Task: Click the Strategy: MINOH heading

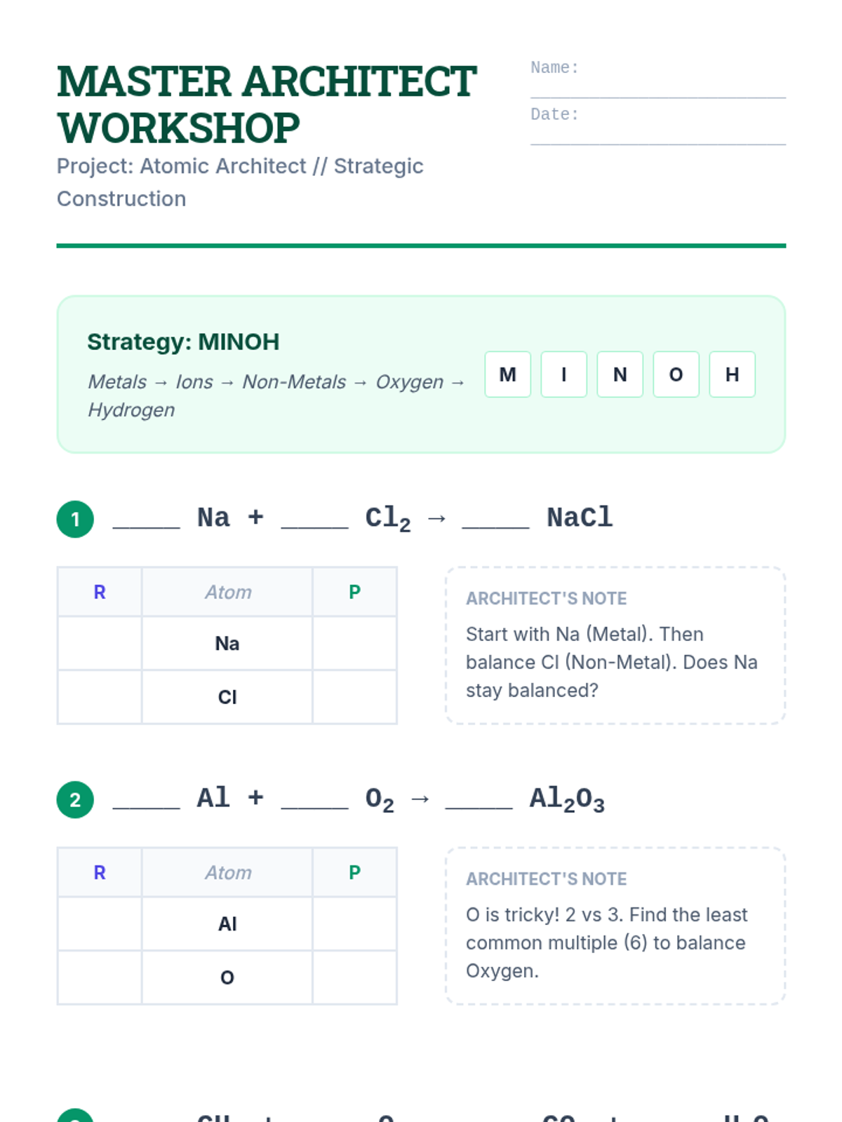Action: click(183, 342)
